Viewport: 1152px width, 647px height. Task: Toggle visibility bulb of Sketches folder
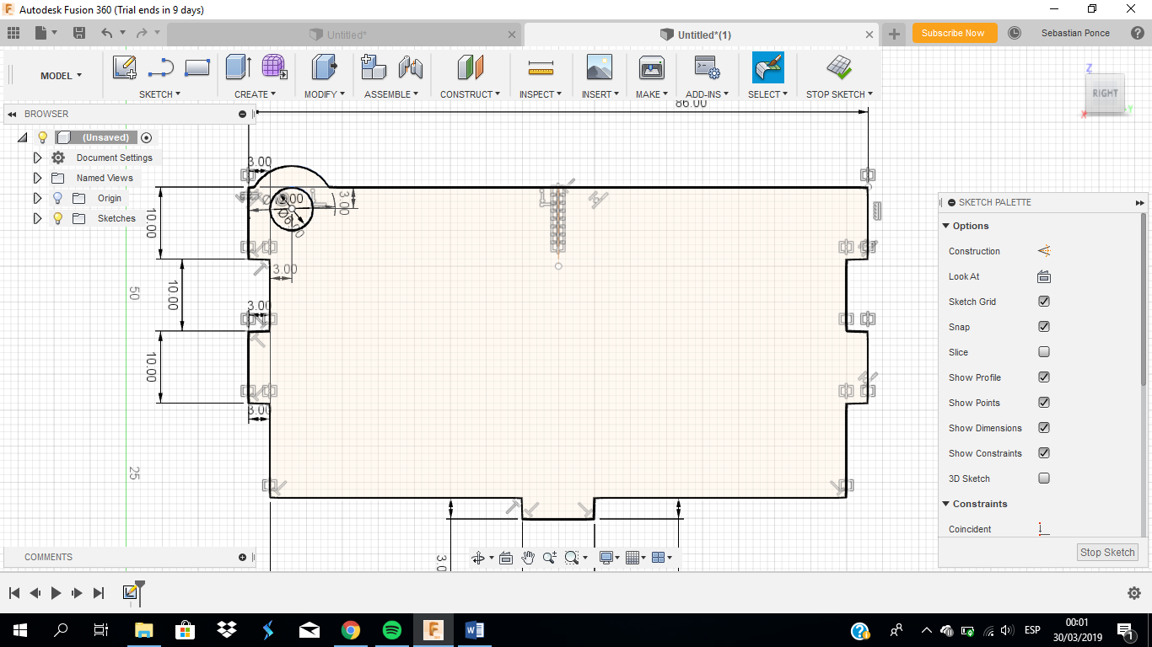pyautogui.click(x=58, y=218)
